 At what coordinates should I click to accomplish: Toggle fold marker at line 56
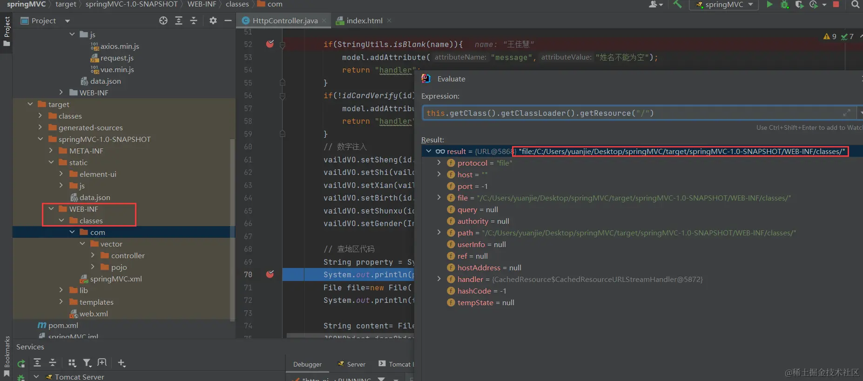tap(283, 96)
